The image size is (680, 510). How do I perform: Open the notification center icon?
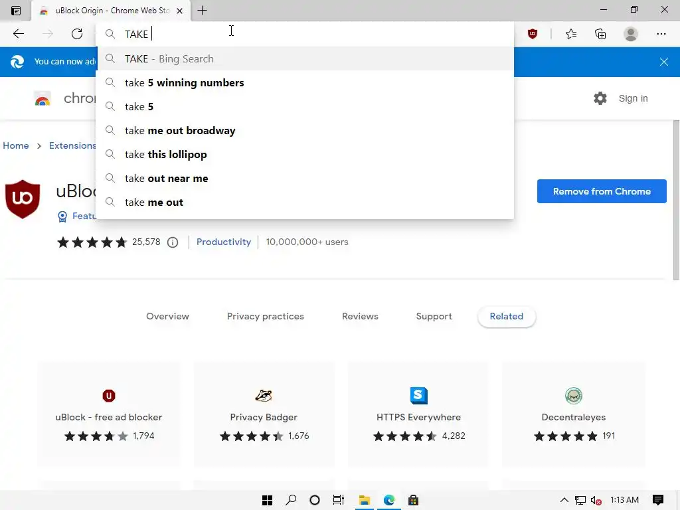(x=658, y=500)
